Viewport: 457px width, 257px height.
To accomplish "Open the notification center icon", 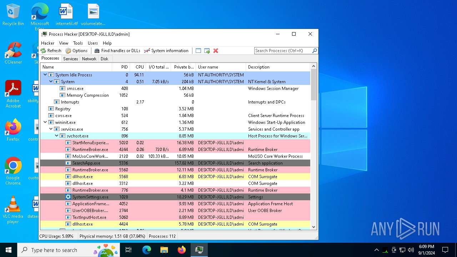I will (445, 250).
